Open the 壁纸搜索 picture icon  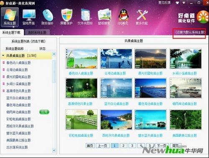pyautogui.click(x=104, y=17)
